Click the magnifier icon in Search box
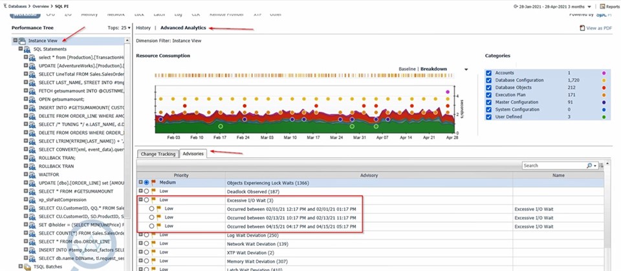The image size is (621, 271). click(x=589, y=166)
